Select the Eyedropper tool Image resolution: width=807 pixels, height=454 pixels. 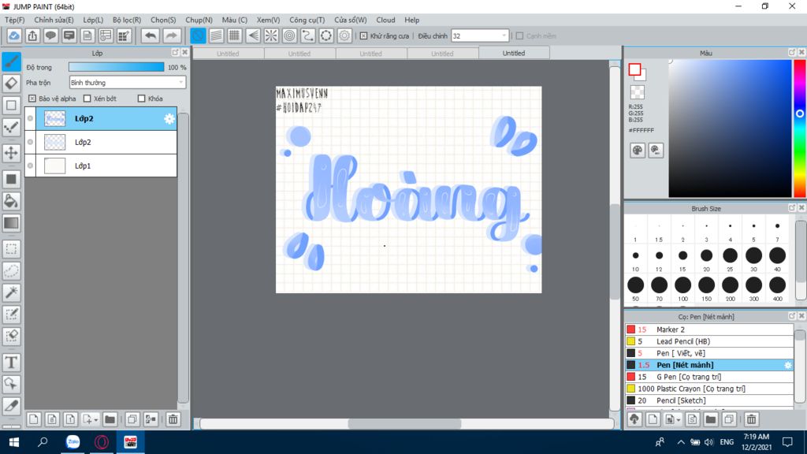tap(11, 406)
